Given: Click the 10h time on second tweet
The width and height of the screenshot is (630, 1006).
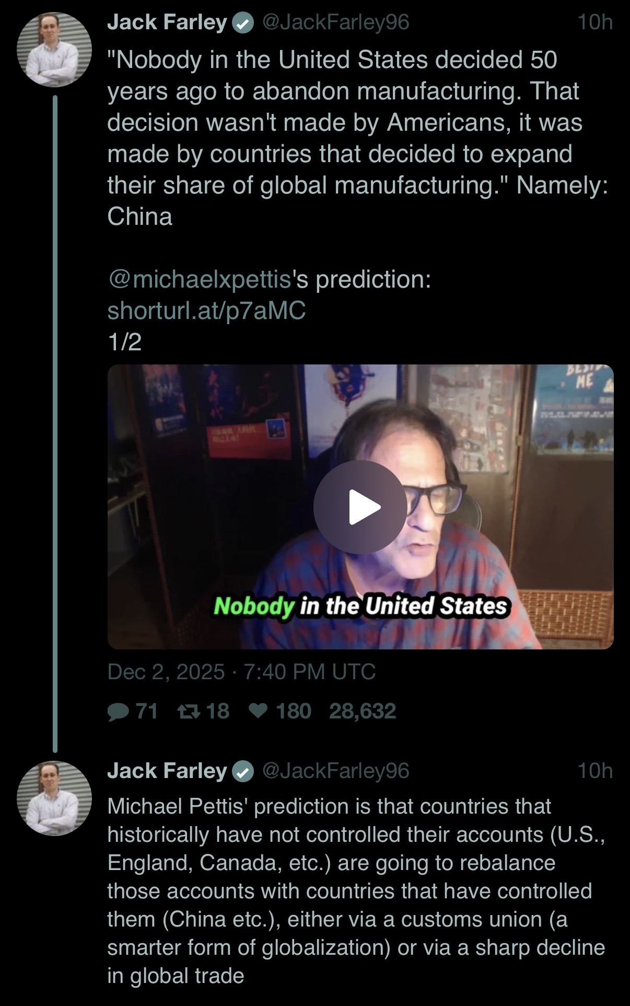Looking at the screenshot, I should 594,771.
